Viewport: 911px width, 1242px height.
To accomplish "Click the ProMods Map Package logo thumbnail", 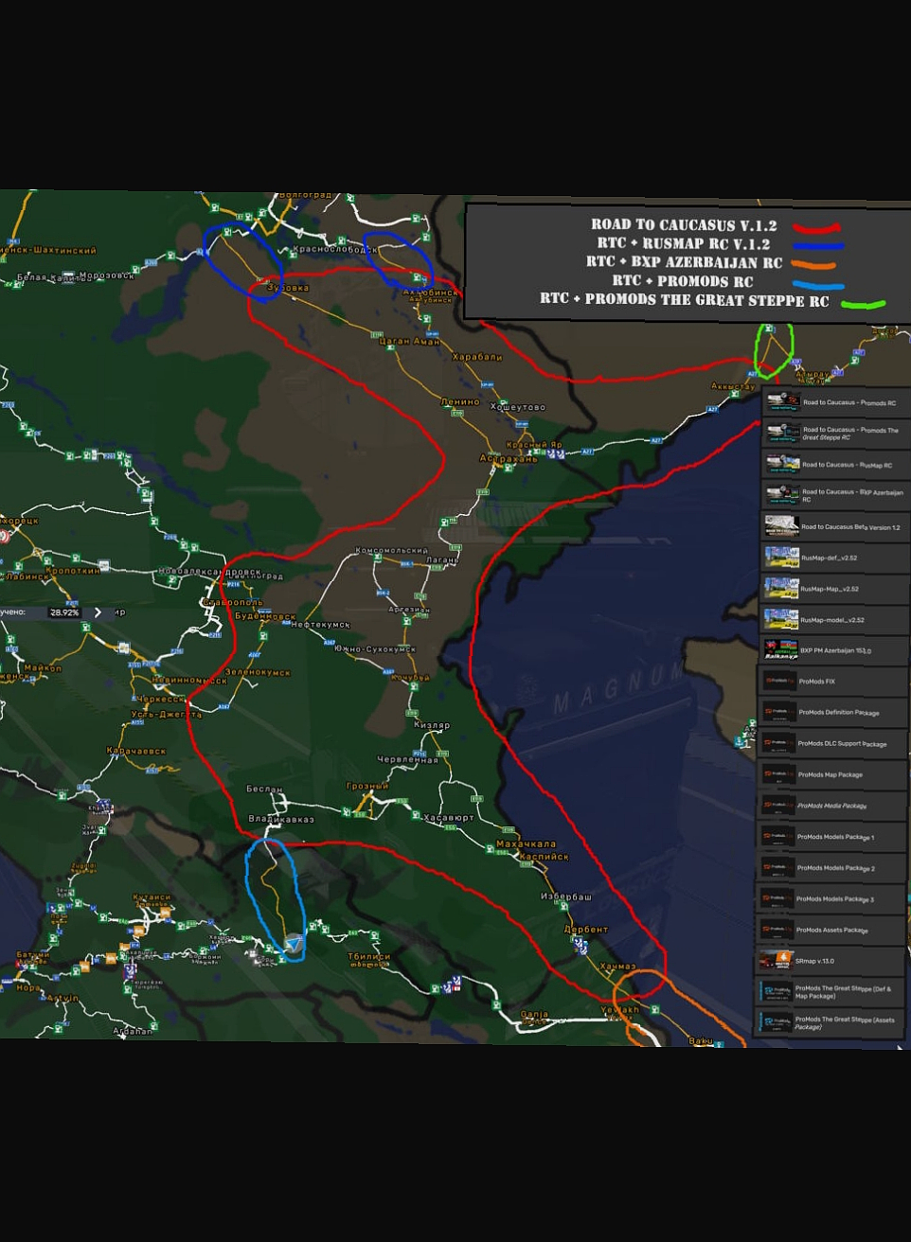I will click(x=778, y=774).
